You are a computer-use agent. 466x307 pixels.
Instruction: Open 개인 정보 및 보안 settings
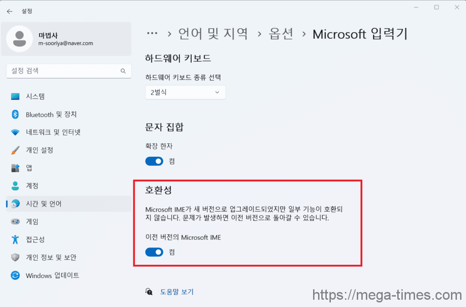tap(51, 257)
